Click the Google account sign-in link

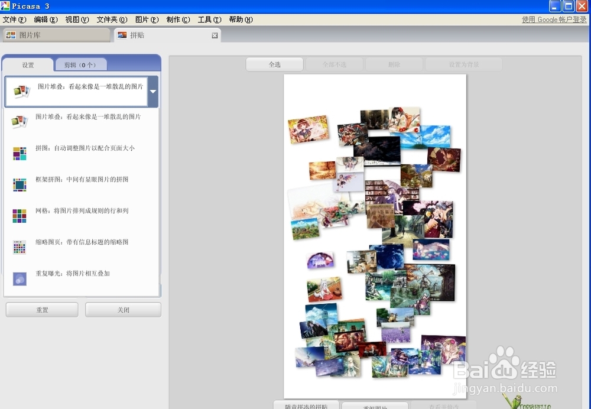point(554,20)
